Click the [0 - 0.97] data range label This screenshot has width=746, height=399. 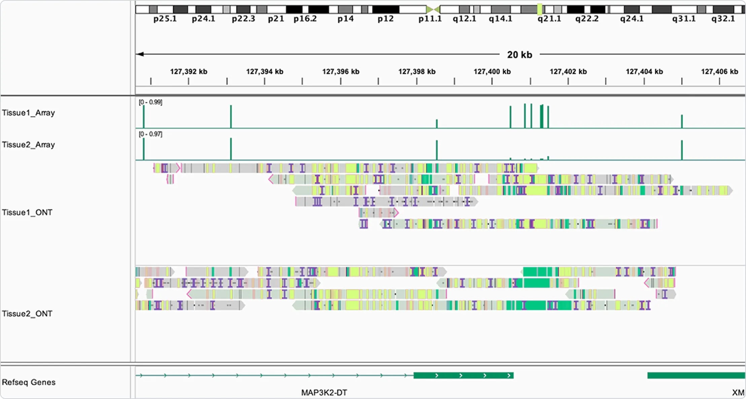click(x=150, y=134)
